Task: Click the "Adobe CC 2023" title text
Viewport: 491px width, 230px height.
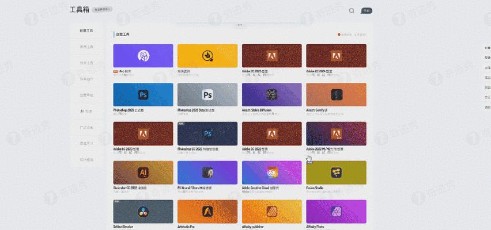Action: 126,149
